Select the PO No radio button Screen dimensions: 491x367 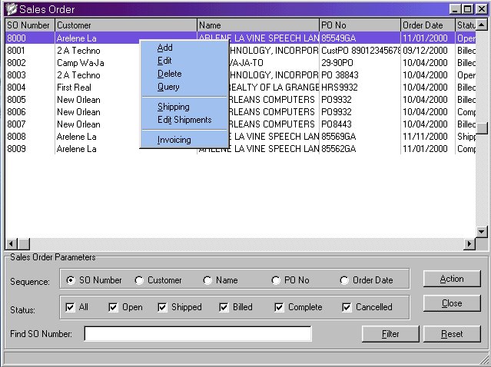[276, 280]
